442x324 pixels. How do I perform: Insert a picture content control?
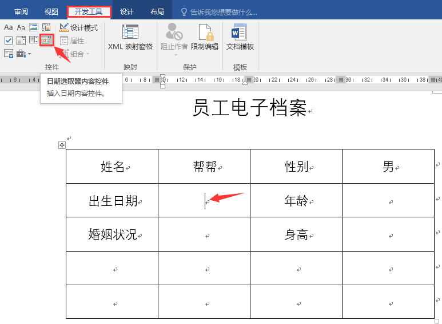tap(34, 27)
